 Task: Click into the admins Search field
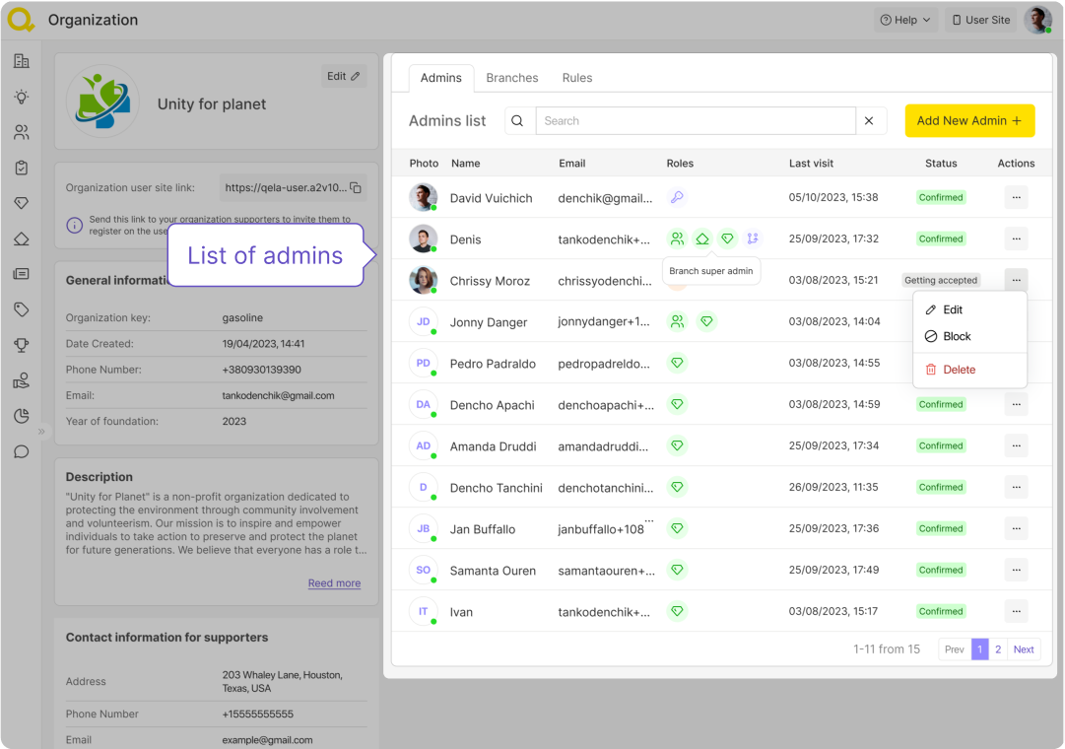pyautogui.click(x=695, y=121)
